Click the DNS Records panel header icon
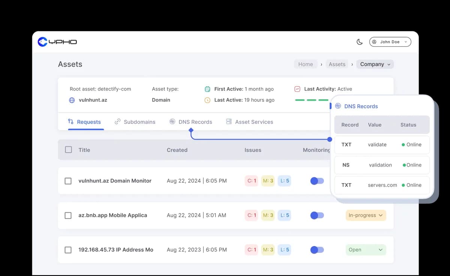Viewport: 450px width, 276px height. click(x=338, y=106)
